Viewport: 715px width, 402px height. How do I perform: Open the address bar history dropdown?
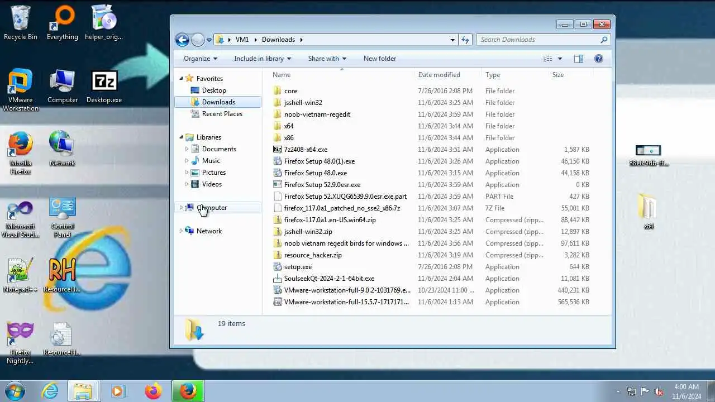pos(452,40)
